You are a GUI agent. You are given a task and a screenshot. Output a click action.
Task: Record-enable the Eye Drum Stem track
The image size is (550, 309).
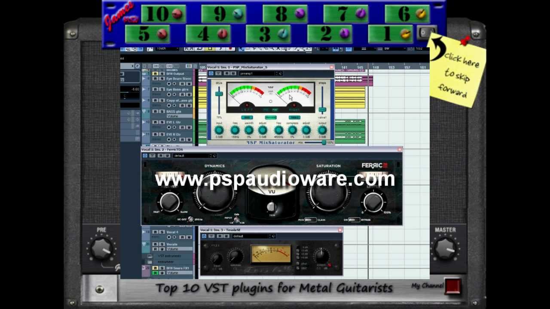[169, 83]
